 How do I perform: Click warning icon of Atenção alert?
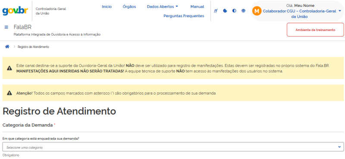(x=9, y=93)
